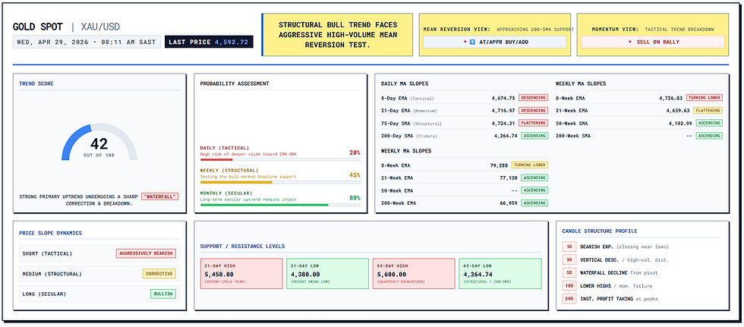Click the 8-Week EMA value 4,726.83
The height and width of the screenshot is (327, 744).
[671, 98]
